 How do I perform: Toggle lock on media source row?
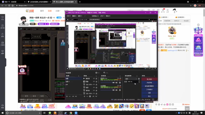tap(96, 78)
